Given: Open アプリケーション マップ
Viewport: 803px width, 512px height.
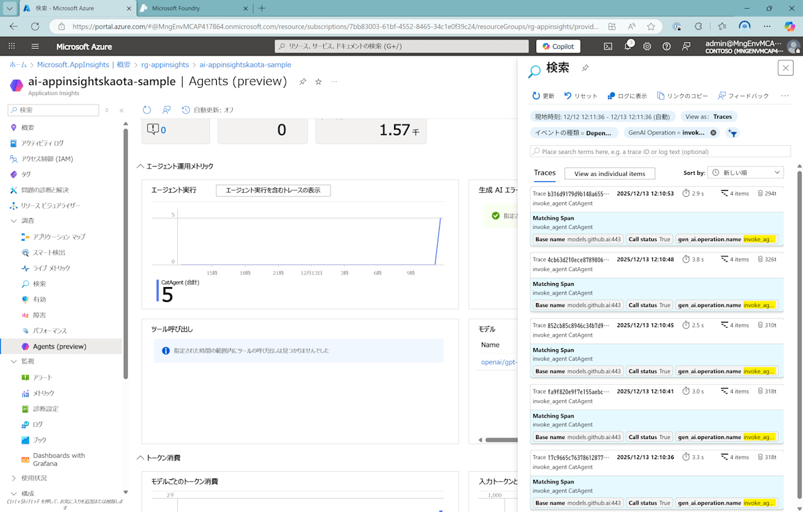Looking at the screenshot, I should coord(59,237).
